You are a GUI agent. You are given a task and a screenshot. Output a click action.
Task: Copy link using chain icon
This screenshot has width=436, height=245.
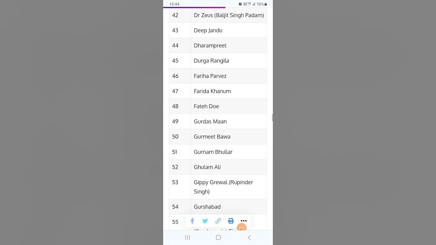[218, 221]
